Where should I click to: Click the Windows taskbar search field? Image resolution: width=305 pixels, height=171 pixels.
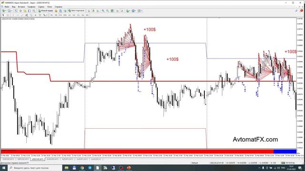35,168
